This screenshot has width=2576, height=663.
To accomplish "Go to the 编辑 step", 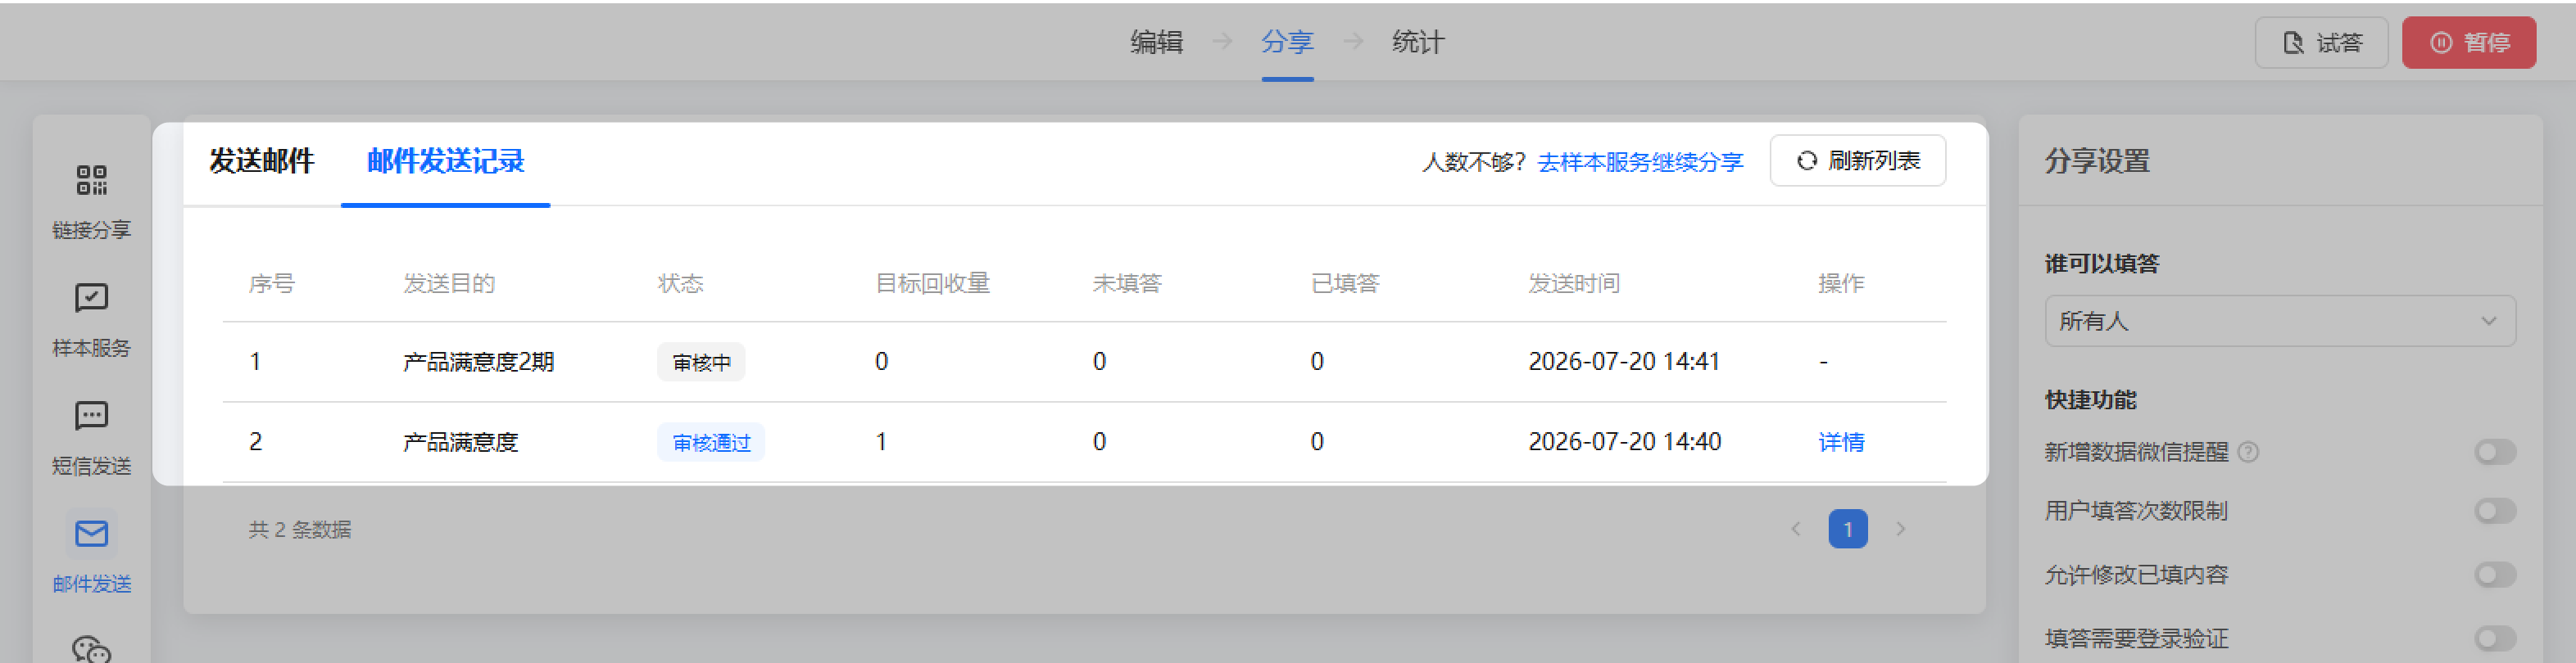I will pos(1157,42).
